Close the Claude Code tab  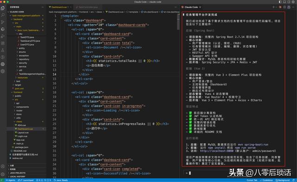coord(200,7)
